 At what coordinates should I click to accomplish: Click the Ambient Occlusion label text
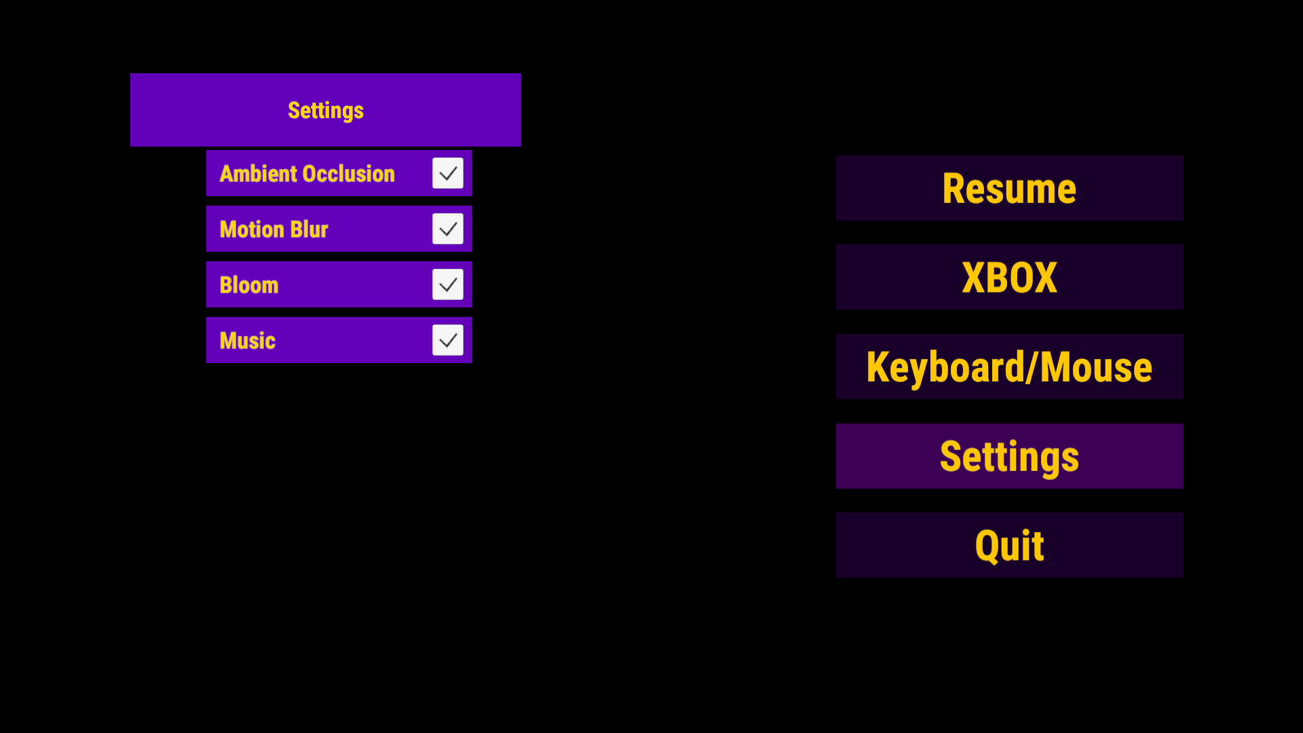coord(307,174)
